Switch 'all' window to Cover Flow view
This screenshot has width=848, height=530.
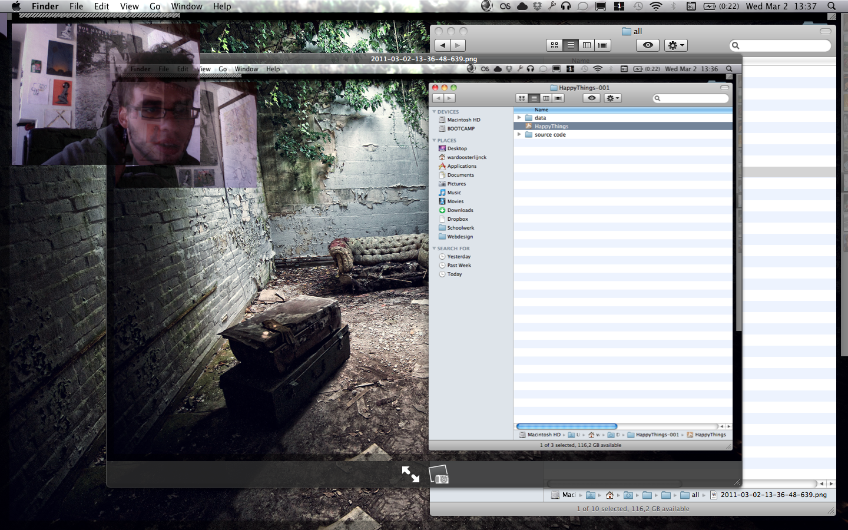click(x=602, y=45)
